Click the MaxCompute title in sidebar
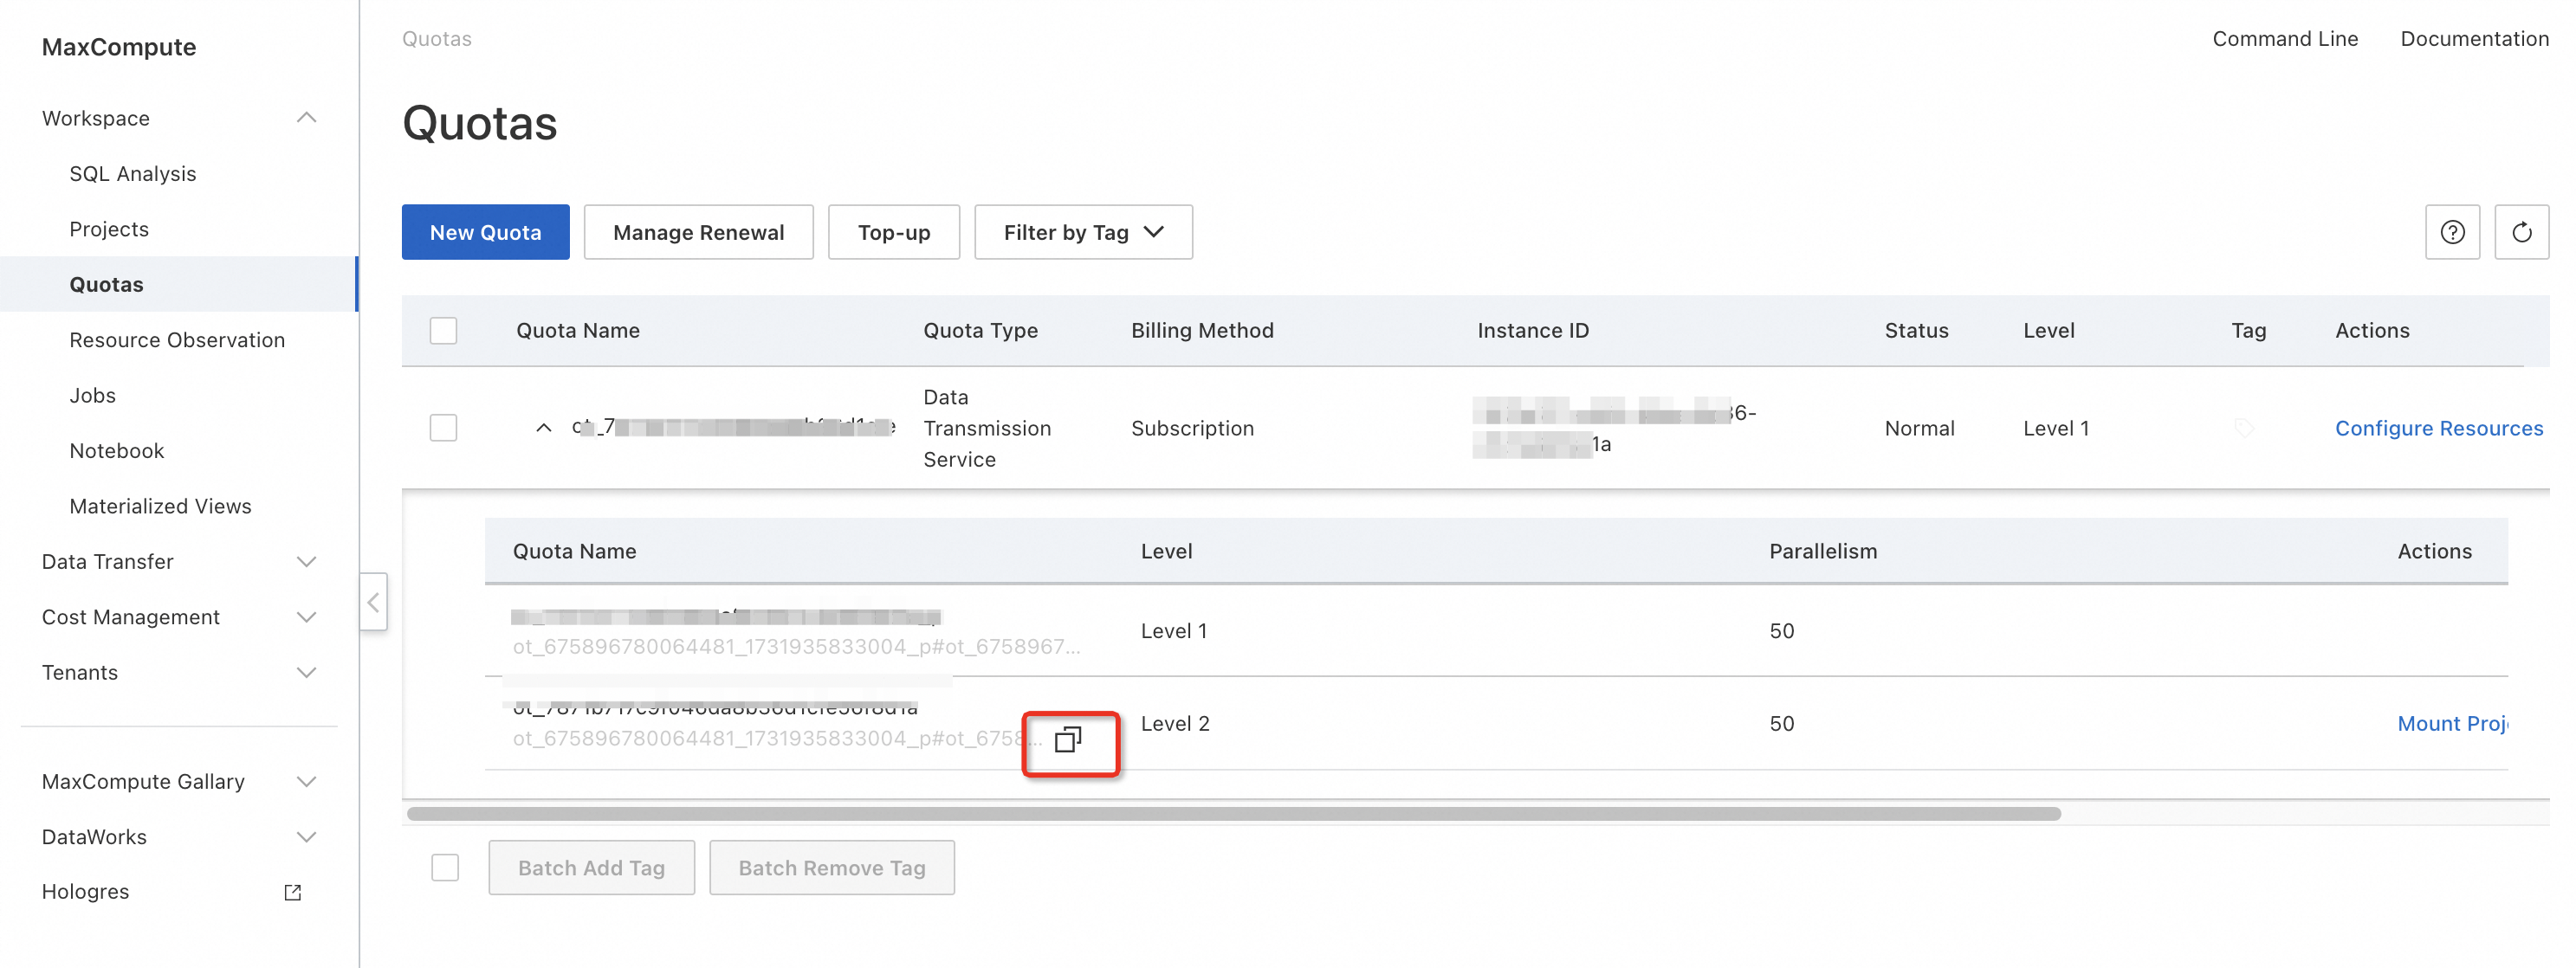This screenshot has height=968, width=2576. pyautogui.click(x=118, y=47)
